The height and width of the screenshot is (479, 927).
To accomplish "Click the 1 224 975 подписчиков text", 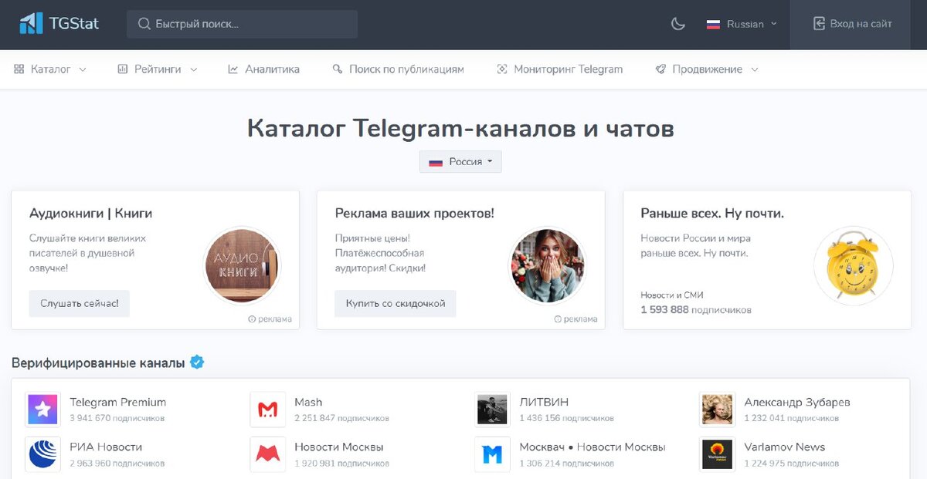I will coord(791,463).
